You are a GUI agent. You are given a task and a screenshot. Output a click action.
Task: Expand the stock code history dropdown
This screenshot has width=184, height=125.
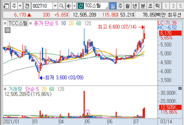[55, 6]
